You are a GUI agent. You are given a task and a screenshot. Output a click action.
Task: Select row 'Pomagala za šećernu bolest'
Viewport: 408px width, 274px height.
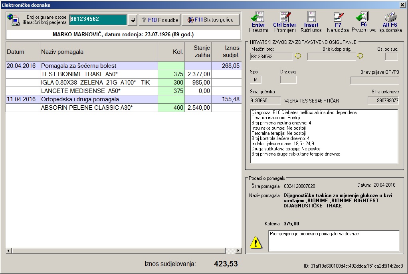click(x=123, y=66)
